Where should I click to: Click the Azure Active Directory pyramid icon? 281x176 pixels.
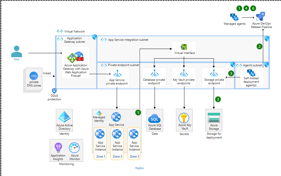click(x=64, y=117)
